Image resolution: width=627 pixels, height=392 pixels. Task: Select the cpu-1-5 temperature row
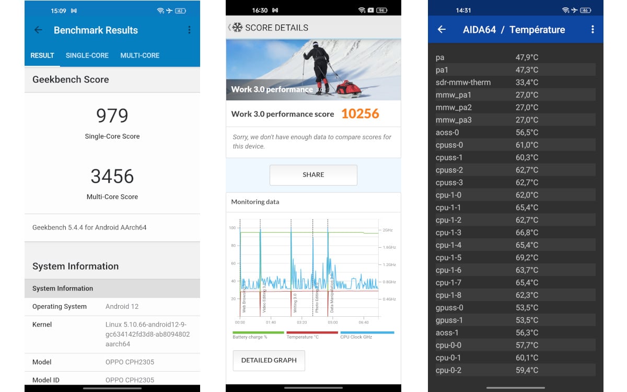pos(515,258)
